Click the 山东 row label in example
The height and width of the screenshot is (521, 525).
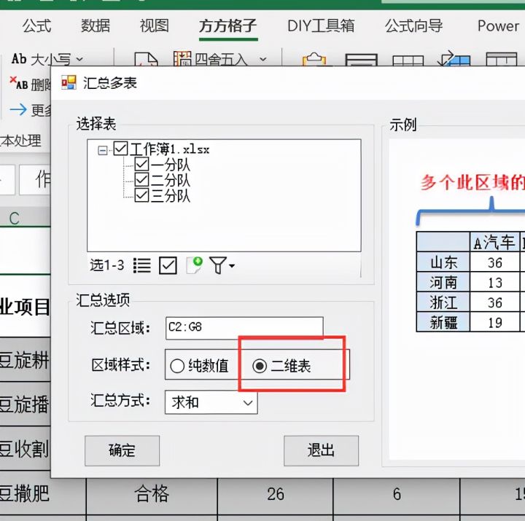point(443,262)
